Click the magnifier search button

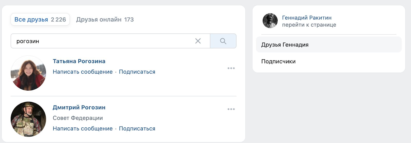(x=223, y=41)
